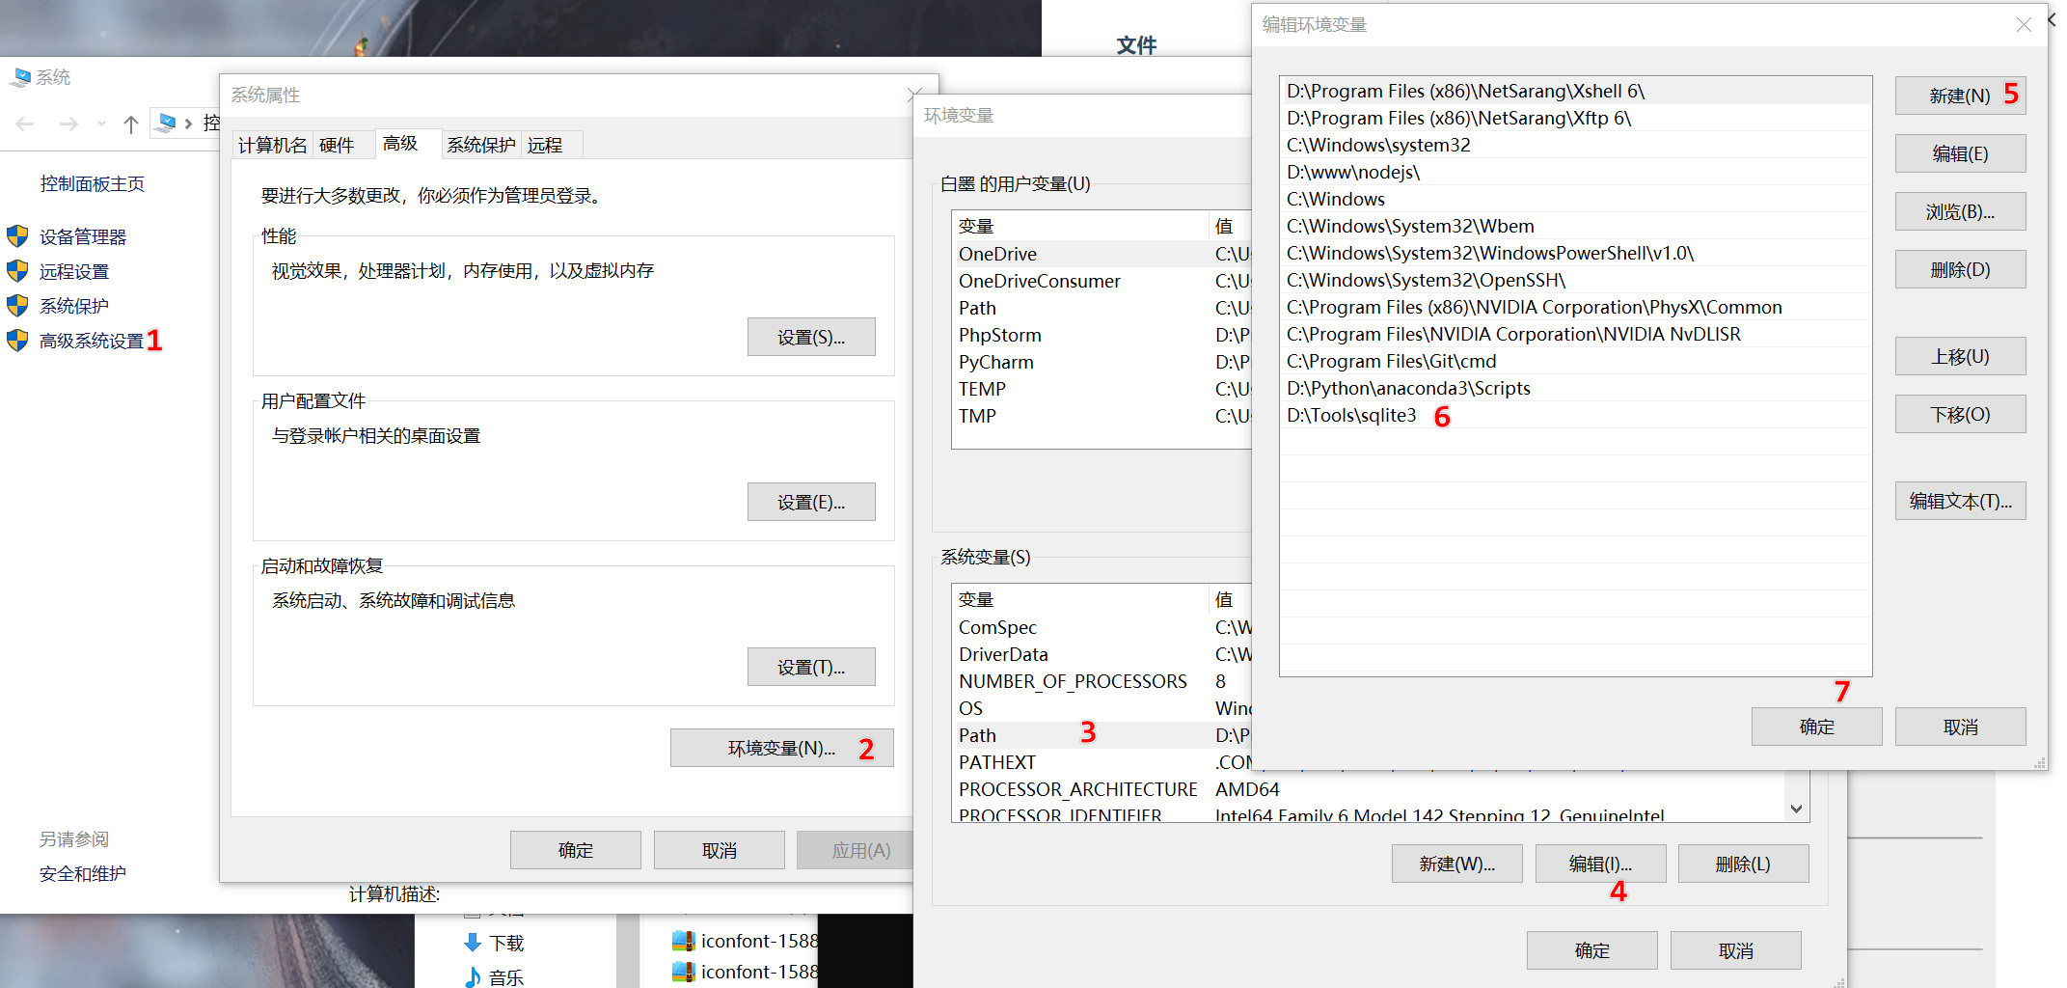Move entry up with 上移(U)

tap(1960, 356)
